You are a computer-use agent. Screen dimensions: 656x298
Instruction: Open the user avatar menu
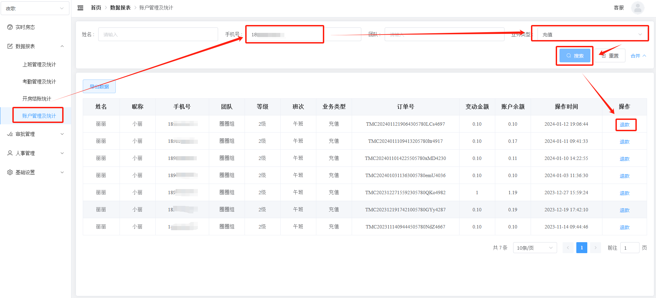point(637,8)
